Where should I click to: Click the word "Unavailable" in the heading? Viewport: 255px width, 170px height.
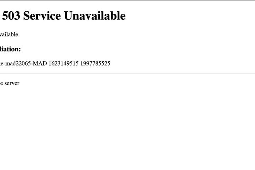[95, 16]
